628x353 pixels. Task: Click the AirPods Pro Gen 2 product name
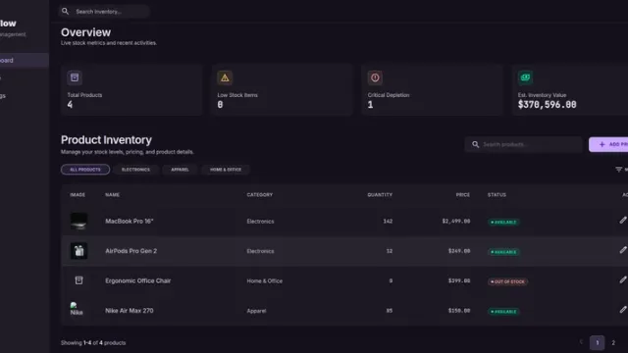tap(131, 251)
